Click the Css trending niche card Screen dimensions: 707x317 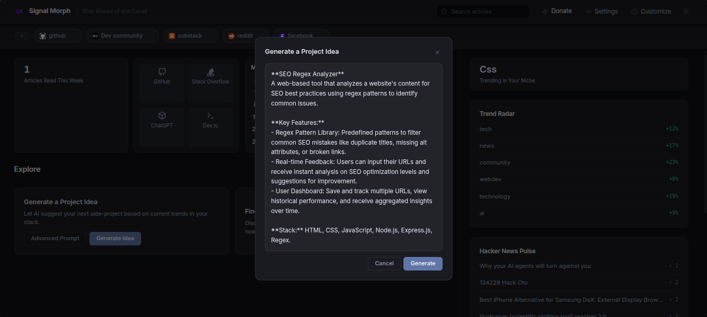pyautogui.click(x=578, y=75)
